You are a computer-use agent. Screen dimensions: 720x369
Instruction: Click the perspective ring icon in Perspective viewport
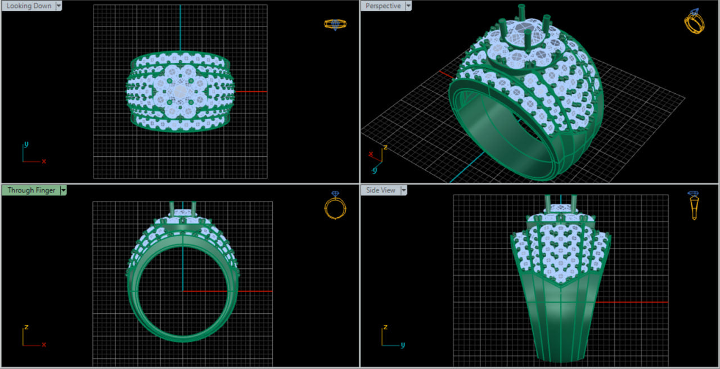pyautogui.click(x=694, y=22)
